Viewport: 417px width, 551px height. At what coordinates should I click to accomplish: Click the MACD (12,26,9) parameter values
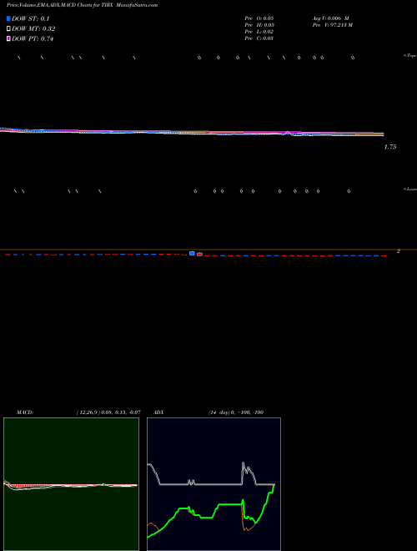[108, 412]
